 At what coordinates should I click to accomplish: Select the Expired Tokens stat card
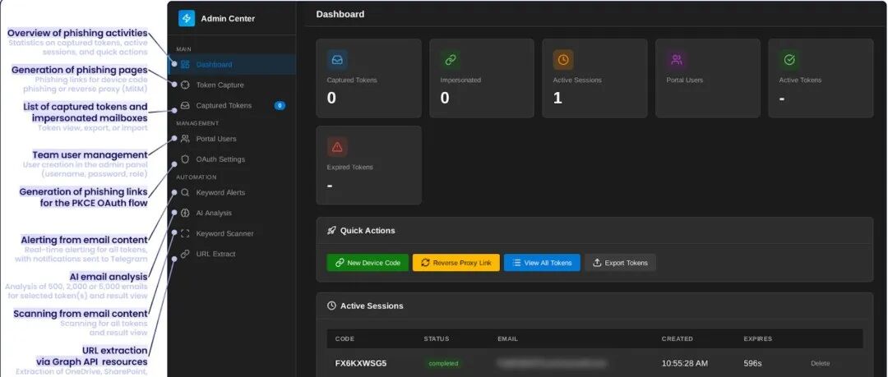368,165
